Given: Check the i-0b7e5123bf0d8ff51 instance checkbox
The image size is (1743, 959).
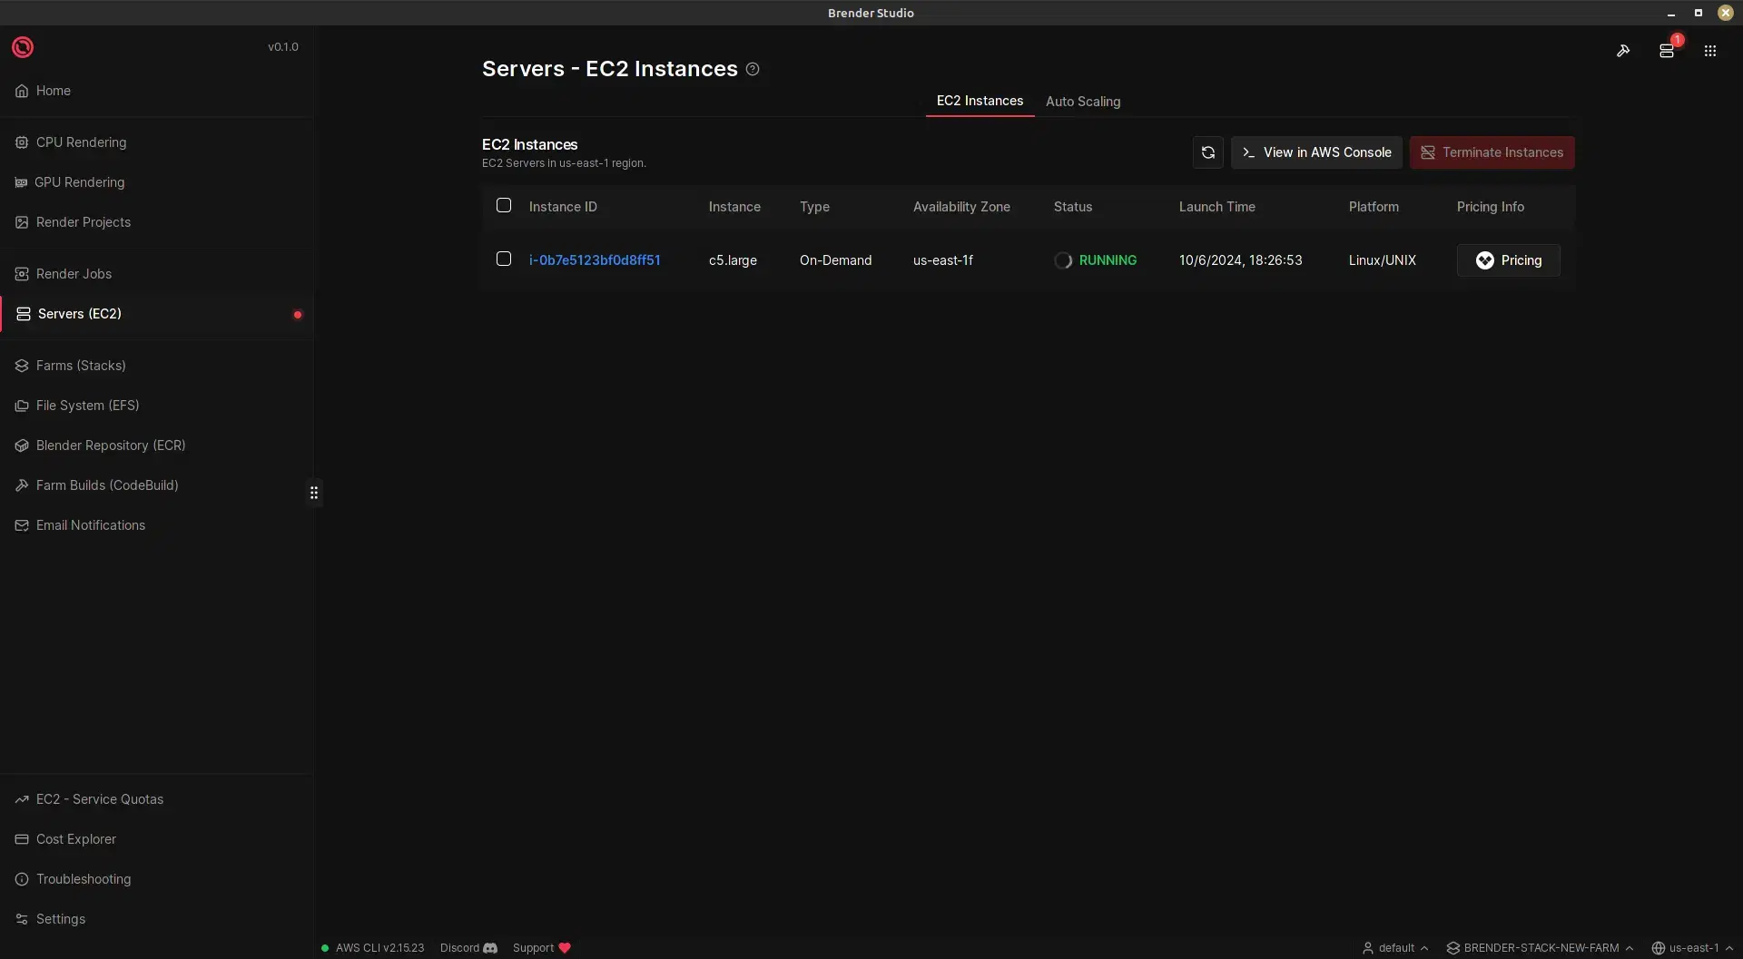Looking at the screenshot, I should click(504, 259).
